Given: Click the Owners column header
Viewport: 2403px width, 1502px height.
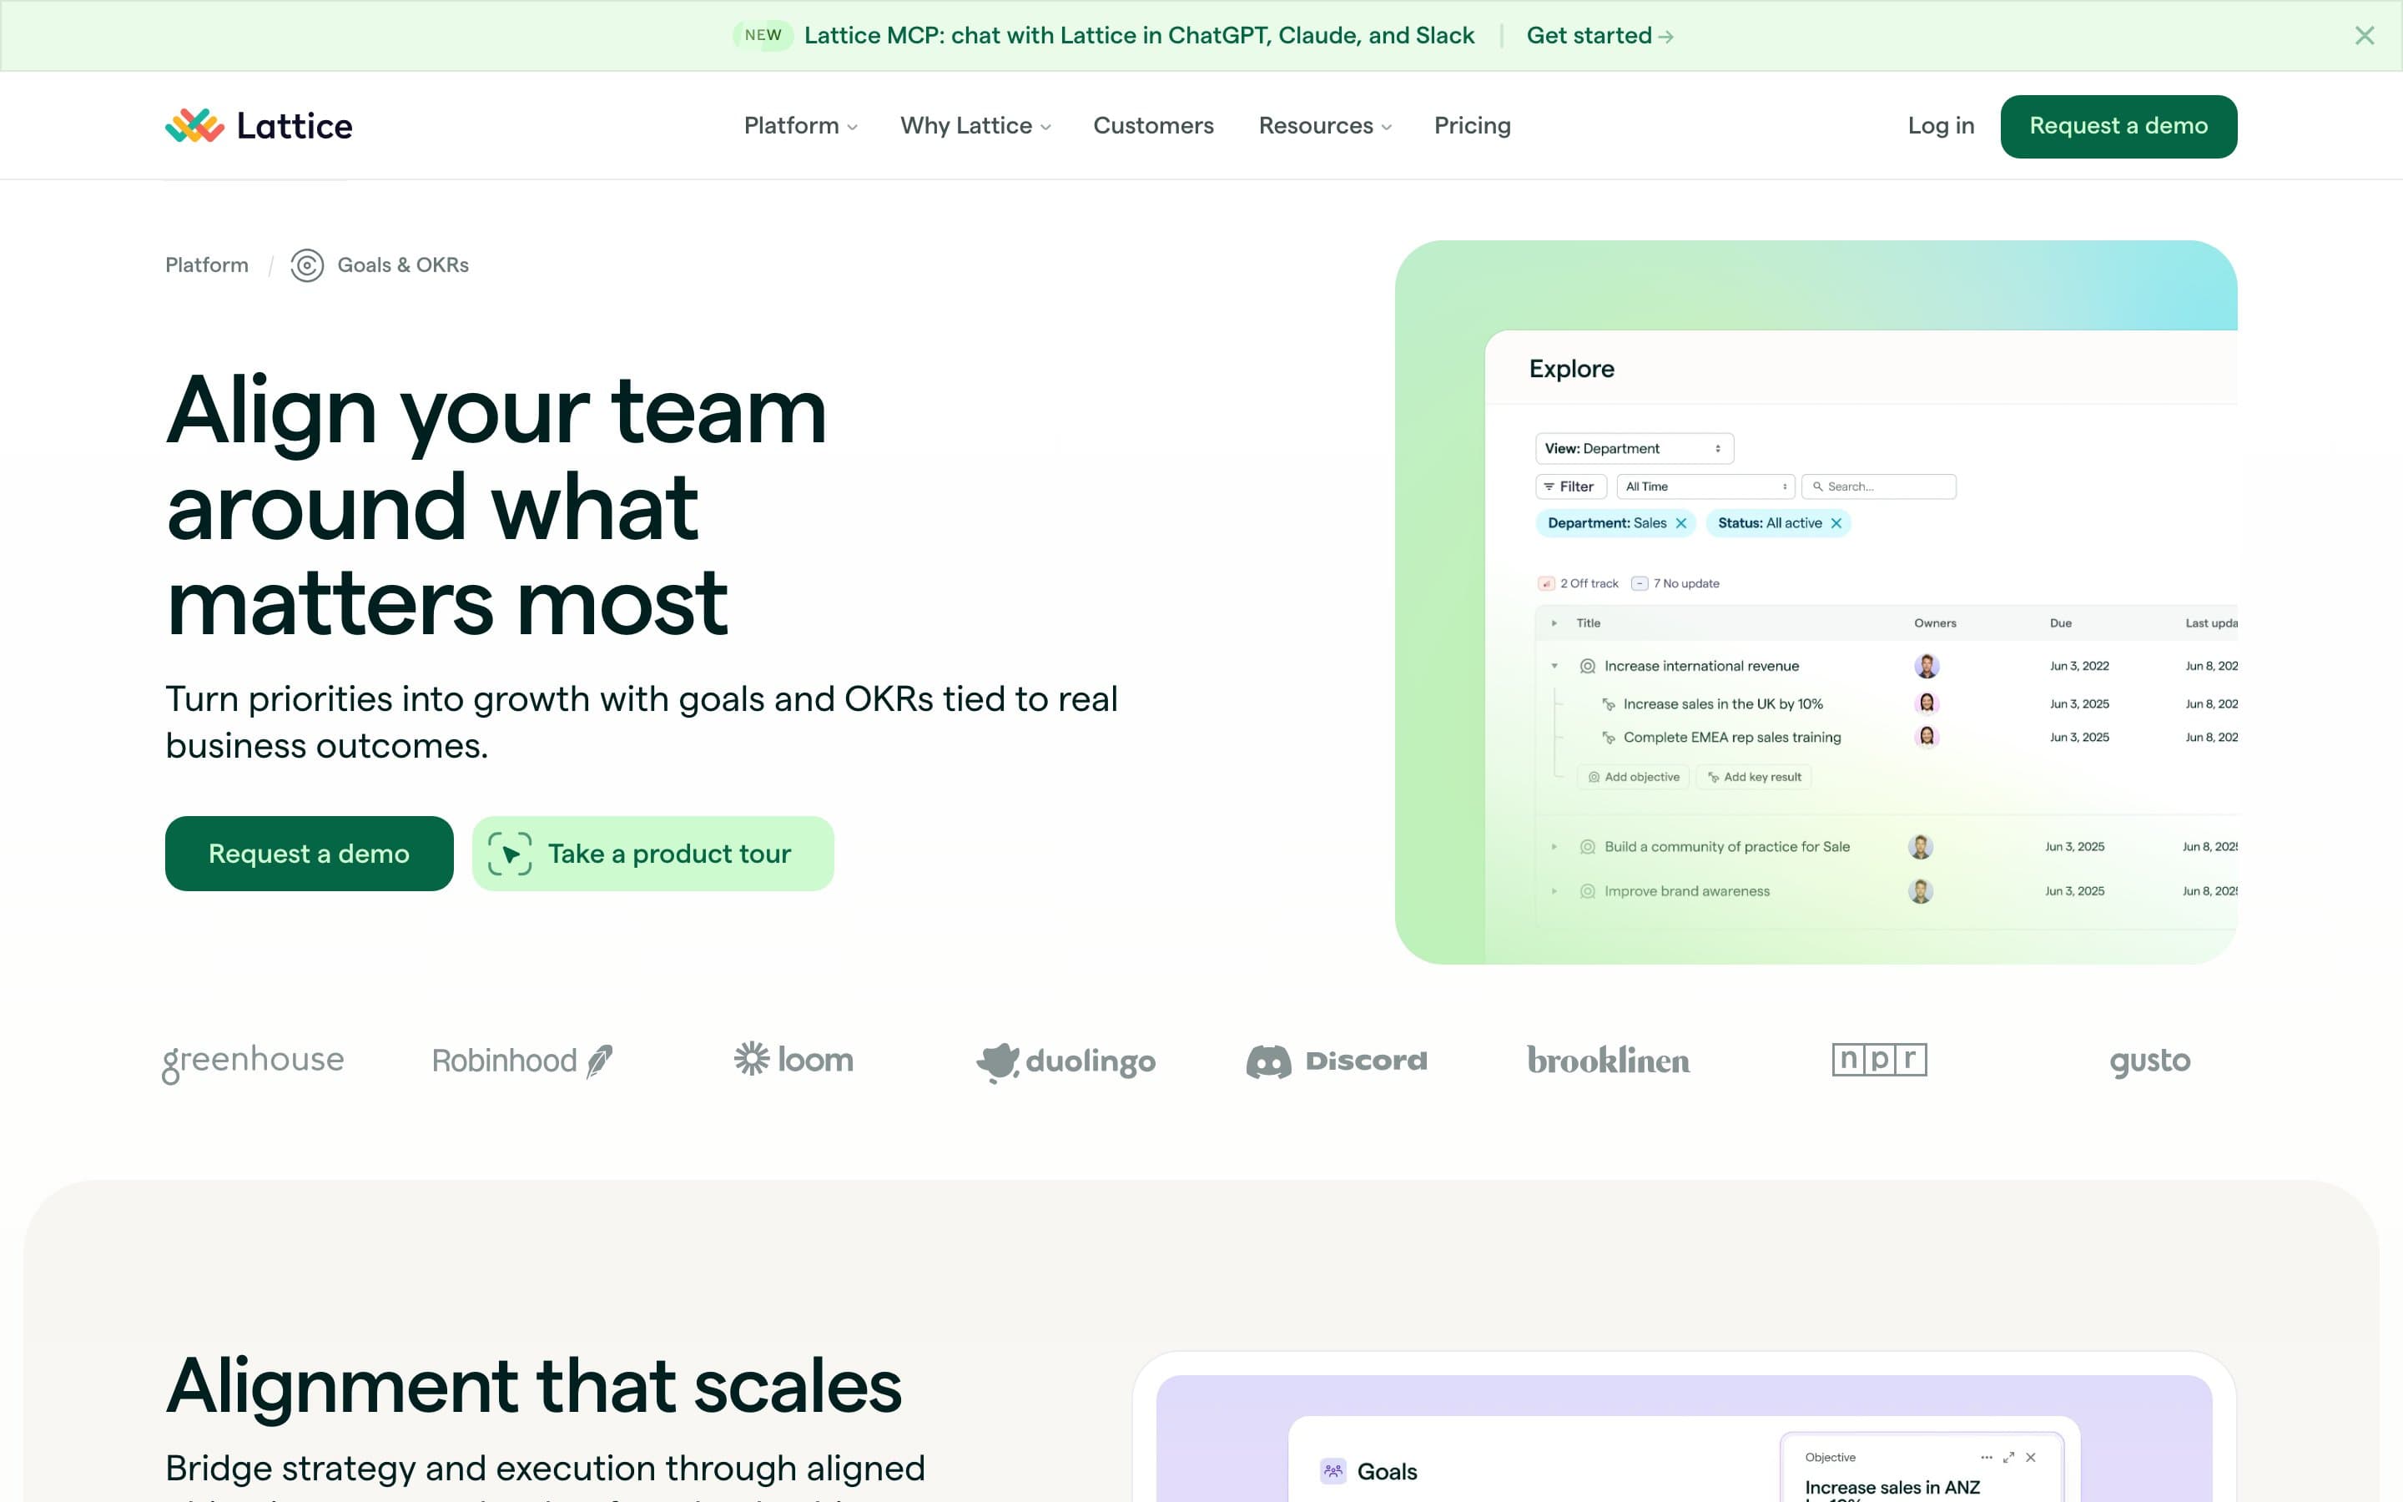Looking at the screenshot, I should (1935, 624).
